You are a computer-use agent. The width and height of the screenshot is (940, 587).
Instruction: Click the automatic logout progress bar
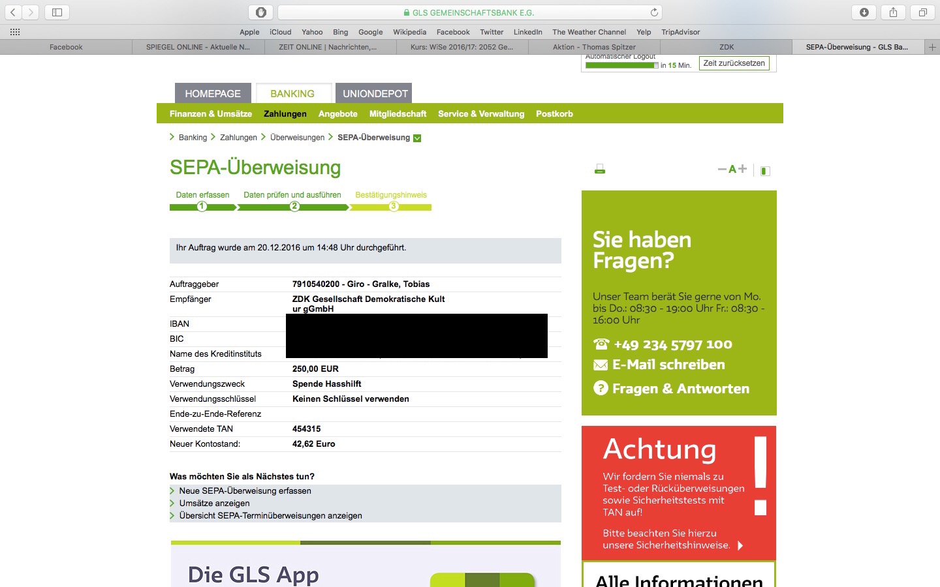click(622, 65)
